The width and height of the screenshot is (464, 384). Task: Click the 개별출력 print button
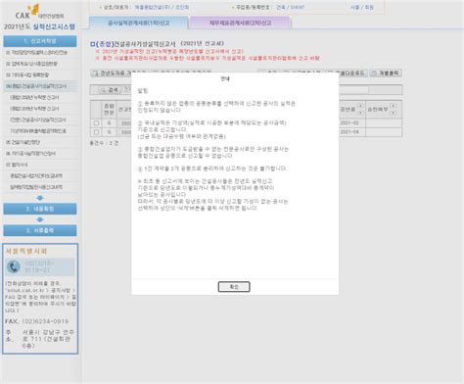pyautogui.click(x=386, y=73)
